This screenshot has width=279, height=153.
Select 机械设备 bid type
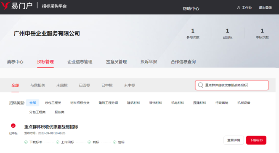[x=244, y=103]
